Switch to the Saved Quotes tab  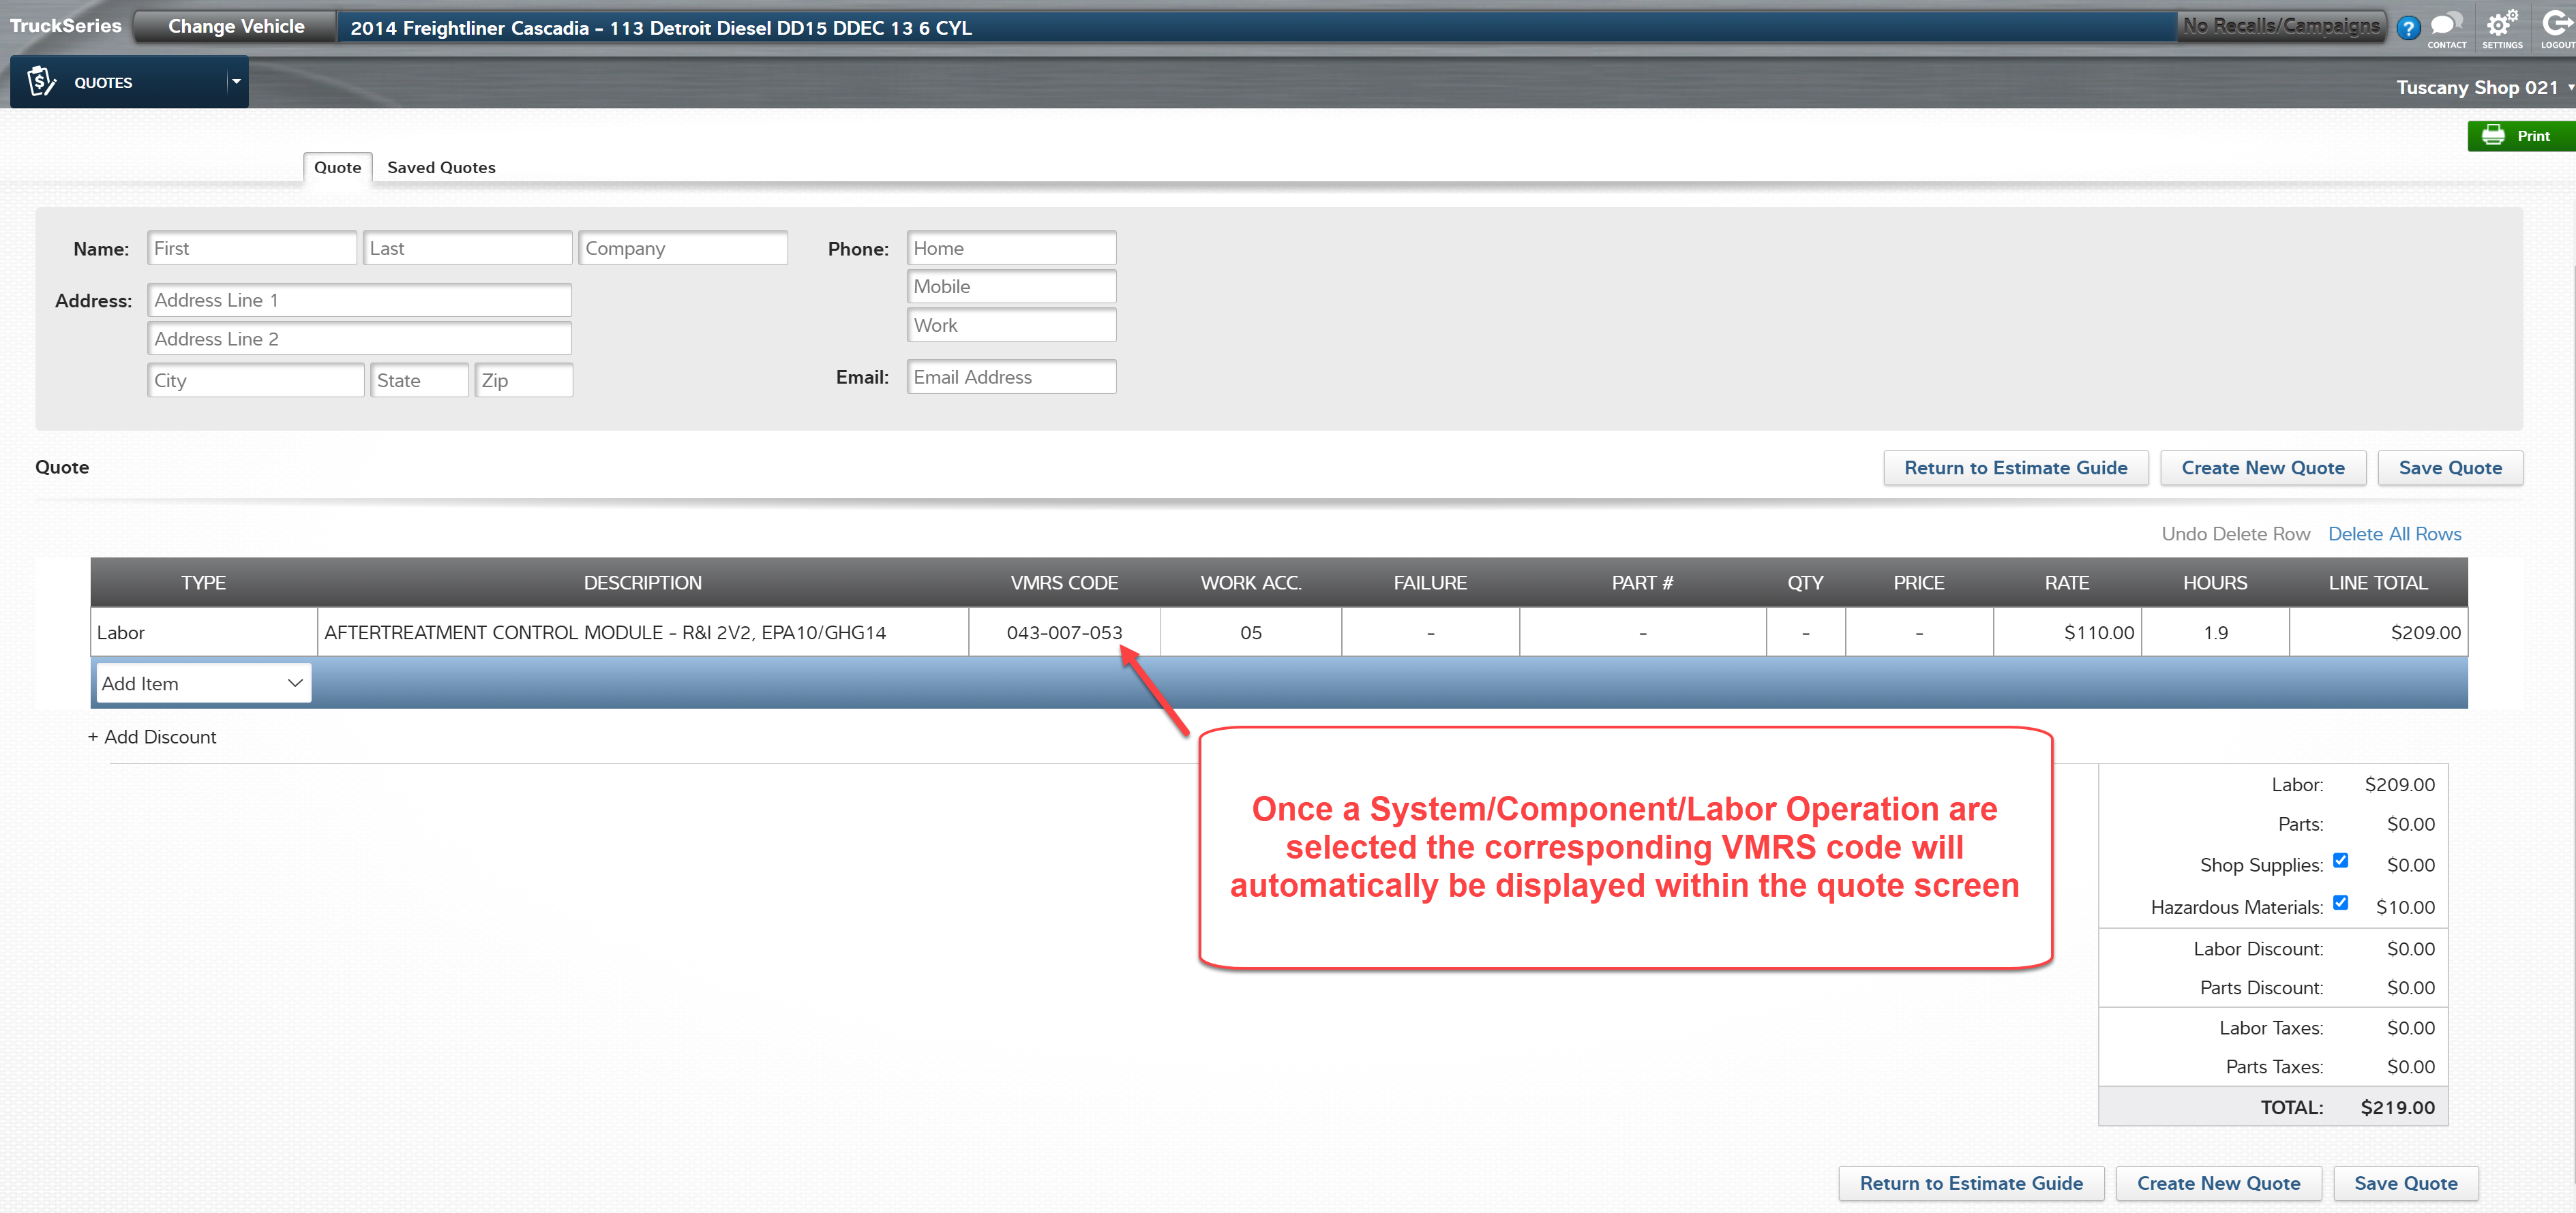(x=441, y=168)
